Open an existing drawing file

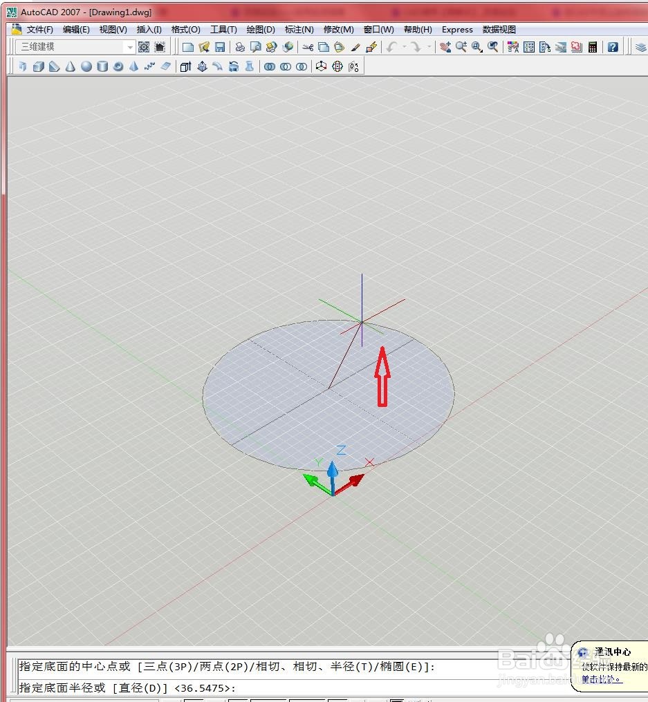[204, 47]
